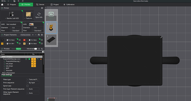Switch to the Preview tab
Viewport: 191px width, 101px height.
(x=26, y=4)
